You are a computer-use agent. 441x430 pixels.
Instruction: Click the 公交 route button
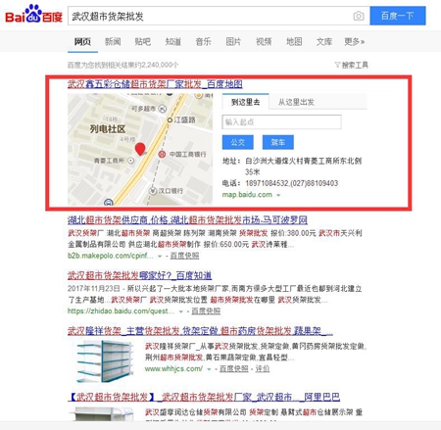pos(238,142)
